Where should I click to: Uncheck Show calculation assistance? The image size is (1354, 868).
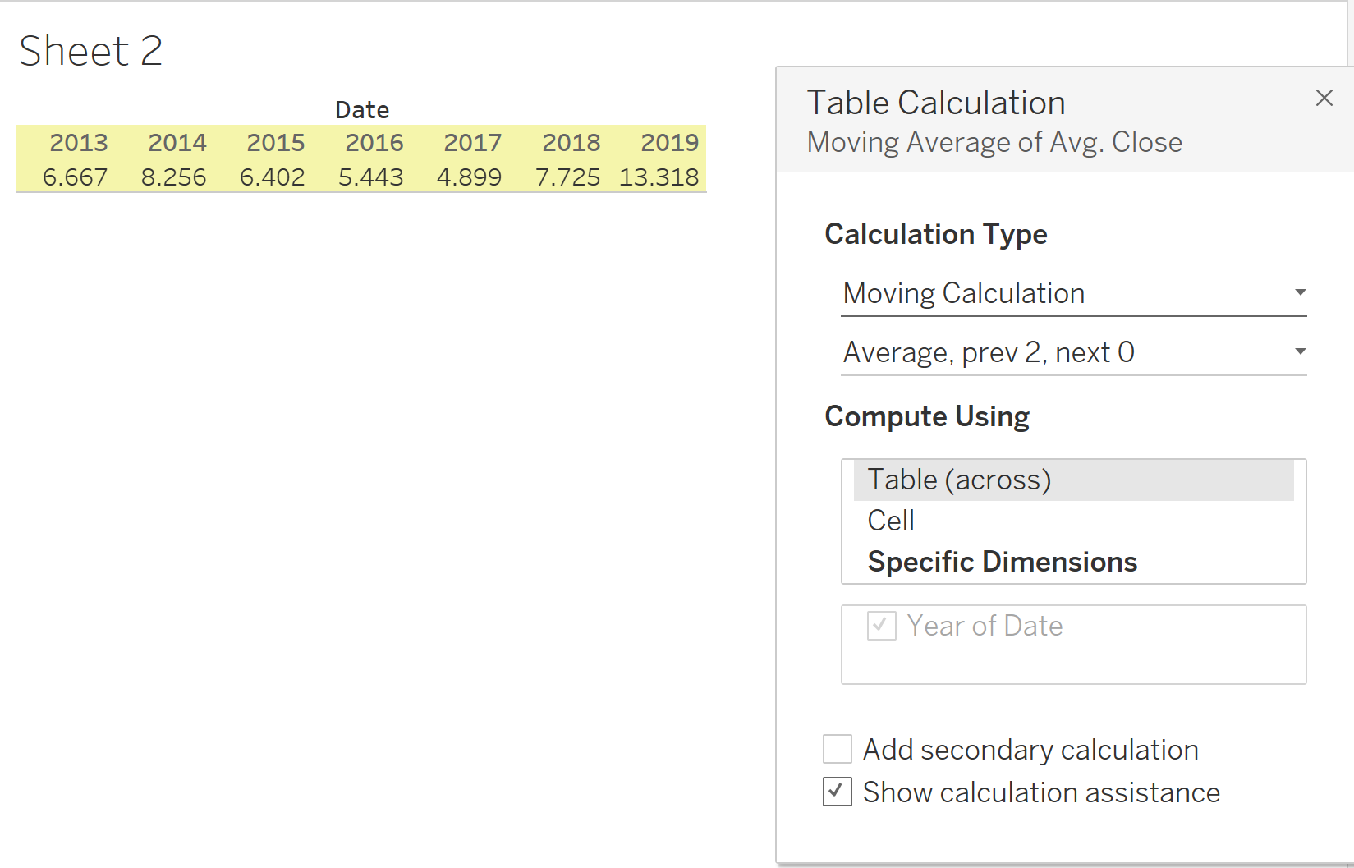[838, 792]
